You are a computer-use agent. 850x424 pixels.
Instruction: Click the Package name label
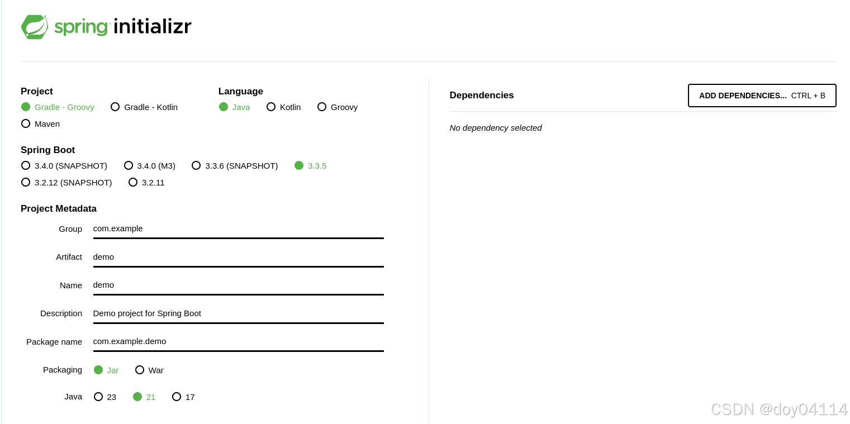(54, 342)
